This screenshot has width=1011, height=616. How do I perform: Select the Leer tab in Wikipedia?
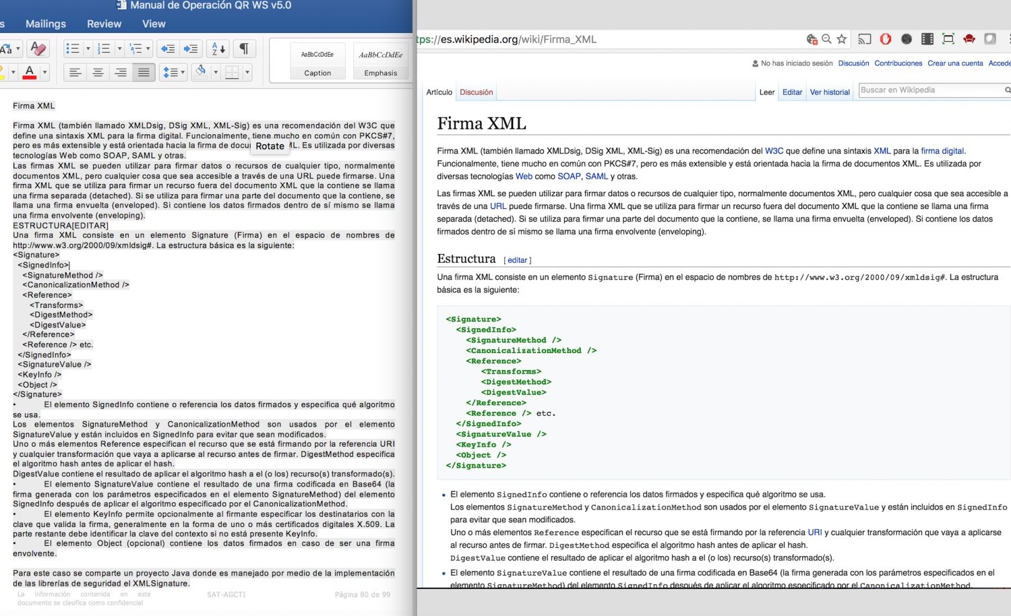(x=767, y=92)
